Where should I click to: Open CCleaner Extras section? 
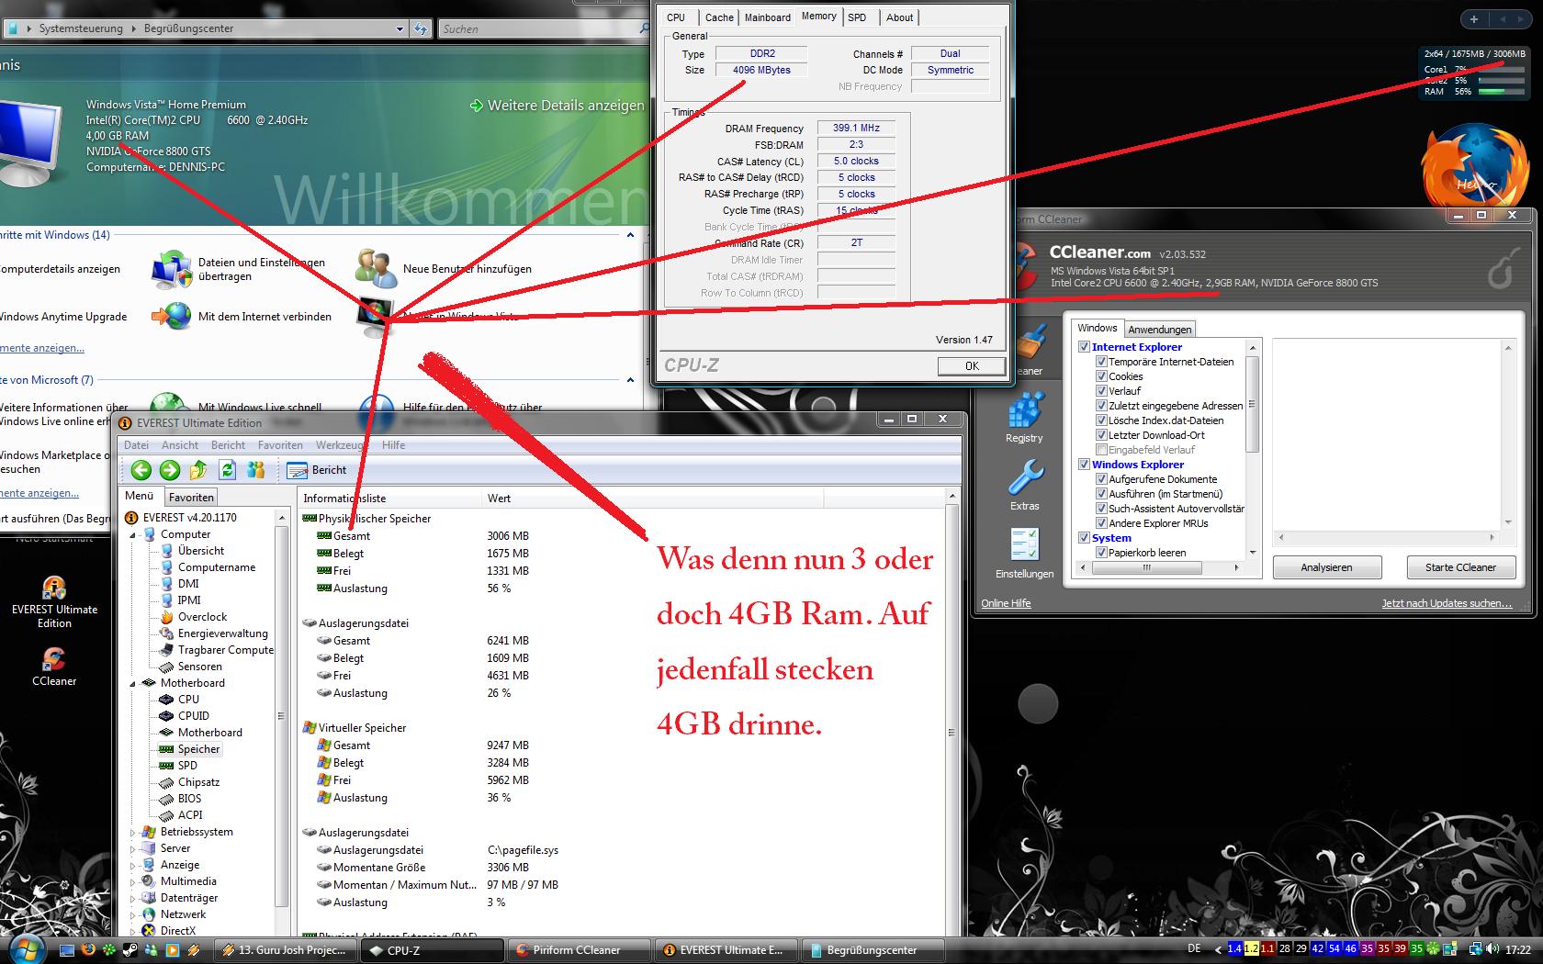click(x=1025, y=485)
